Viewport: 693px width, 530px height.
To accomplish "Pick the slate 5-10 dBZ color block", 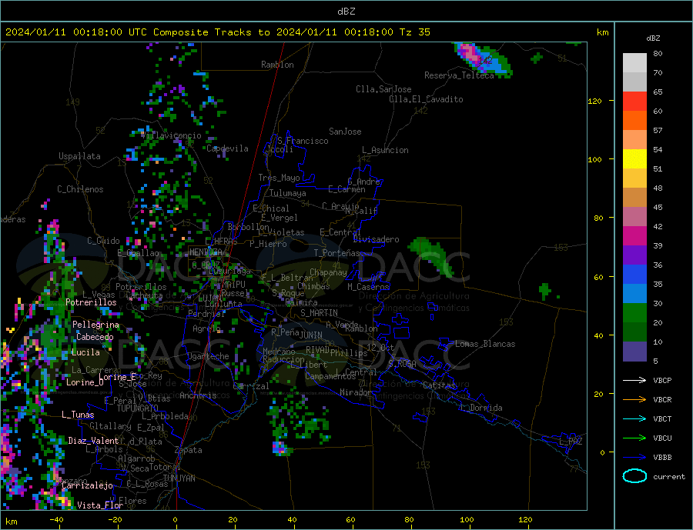I will [x=634, y=352].
